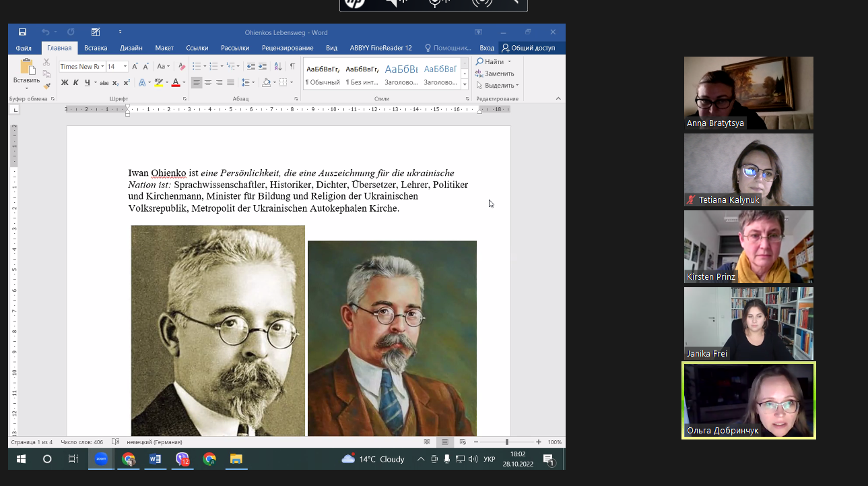868x486 pixels.
Task: Click the Sort (А-Я) icon
Action: click(278, 66)
